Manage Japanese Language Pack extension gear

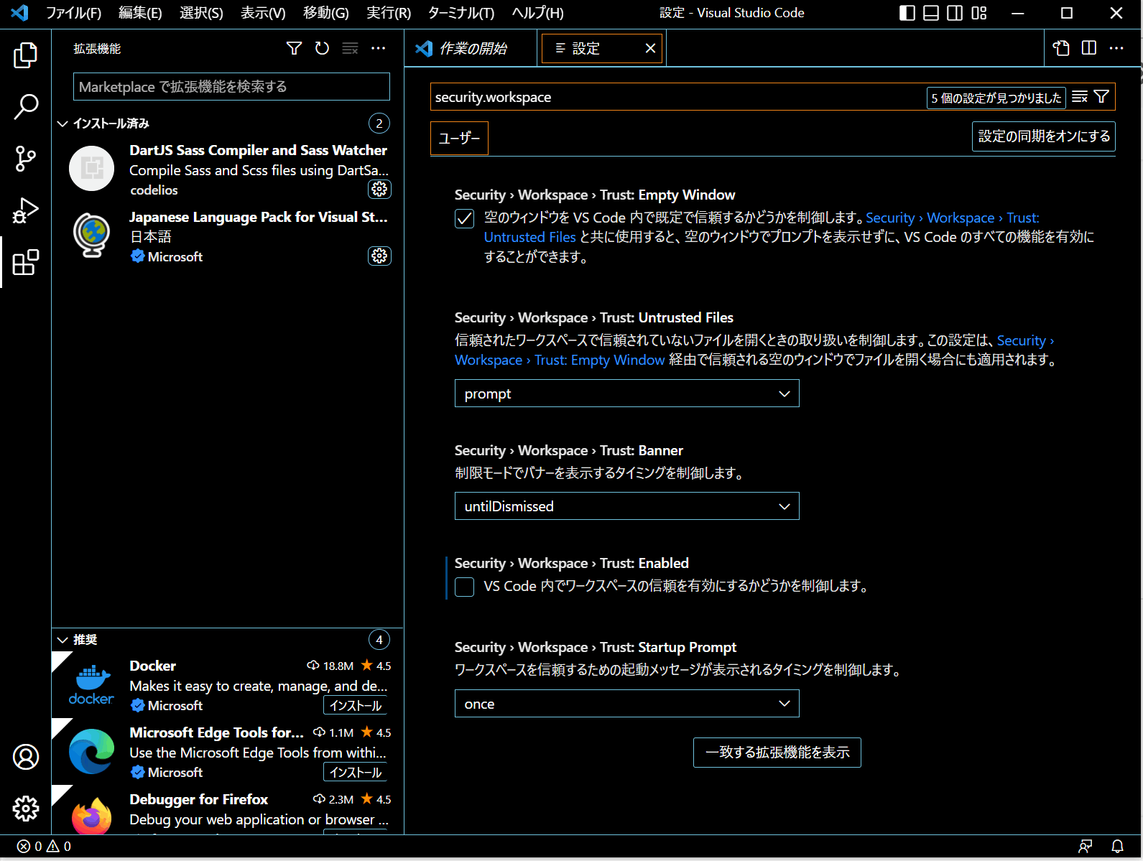(x=379, y=256)
